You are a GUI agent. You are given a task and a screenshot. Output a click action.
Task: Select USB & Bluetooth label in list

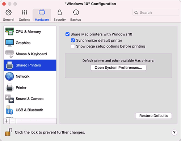click(29, 110)
